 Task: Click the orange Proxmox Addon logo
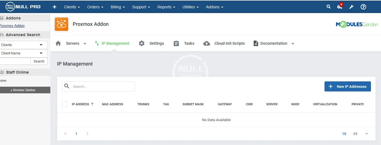[x=61, y=24]
